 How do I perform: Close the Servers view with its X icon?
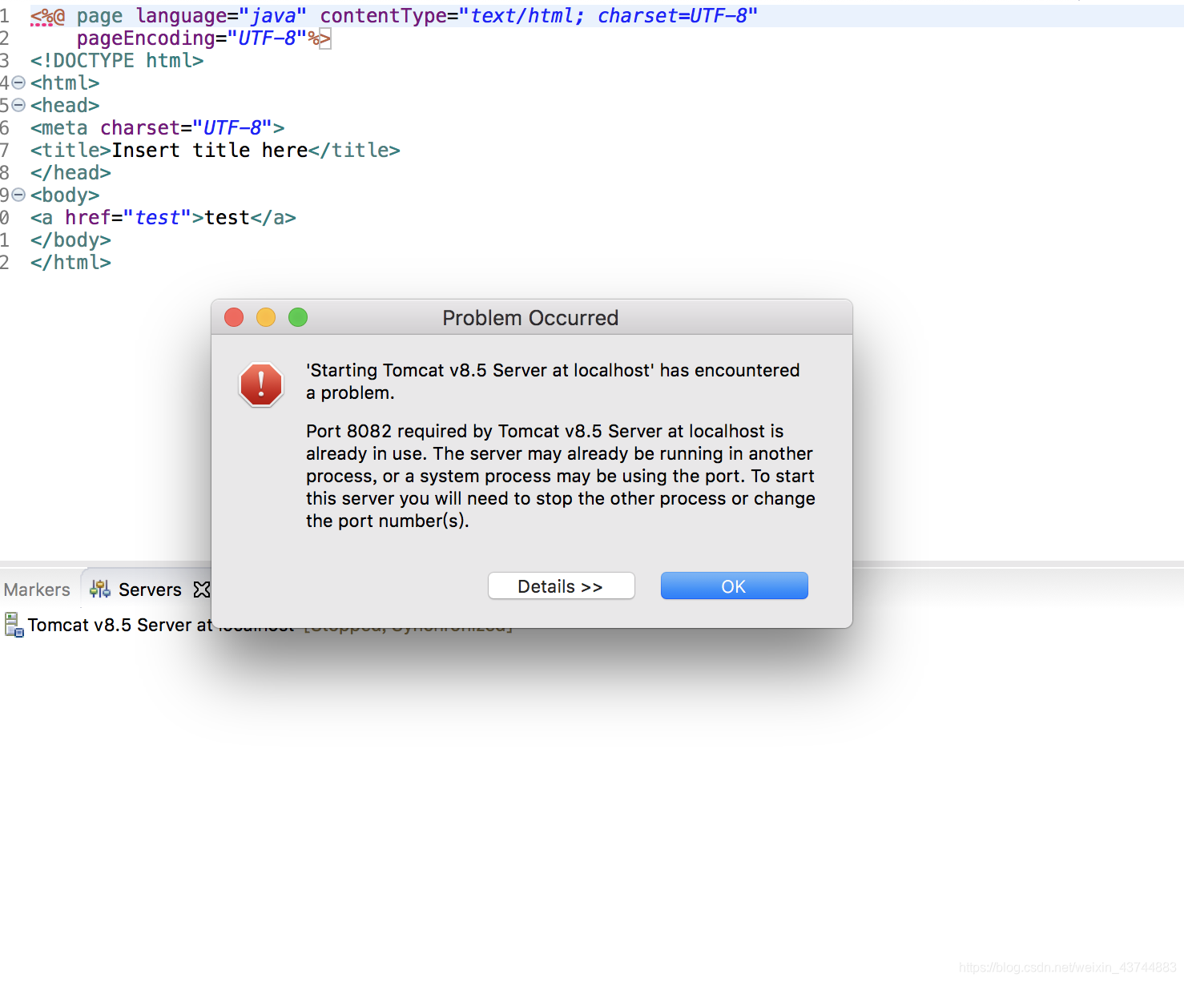click(x=202, y=590)
